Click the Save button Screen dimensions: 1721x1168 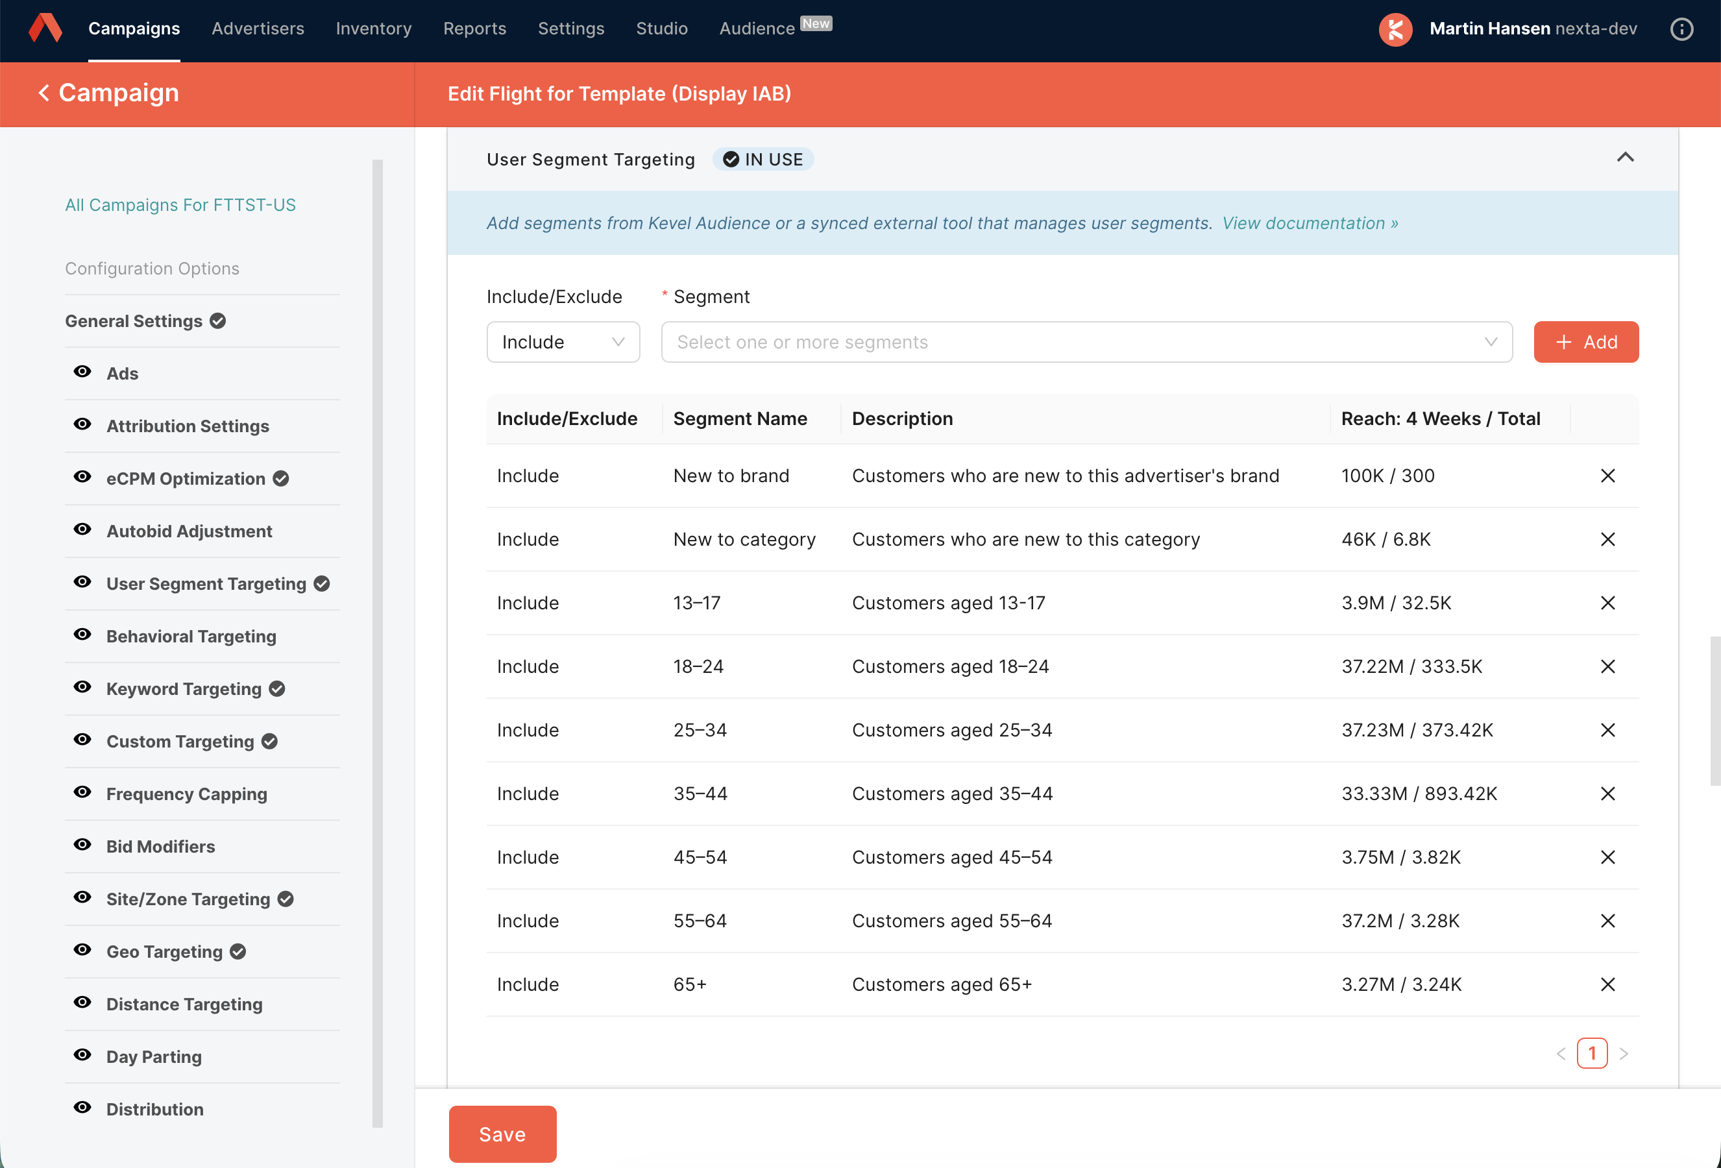point(502,1134)
